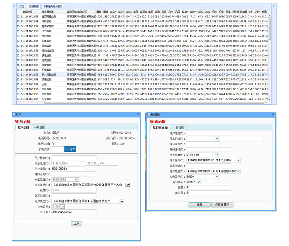Open 用户类型 dropdown in 过户 dialog
The image size is (289, 246).
(x=122, y=201)
